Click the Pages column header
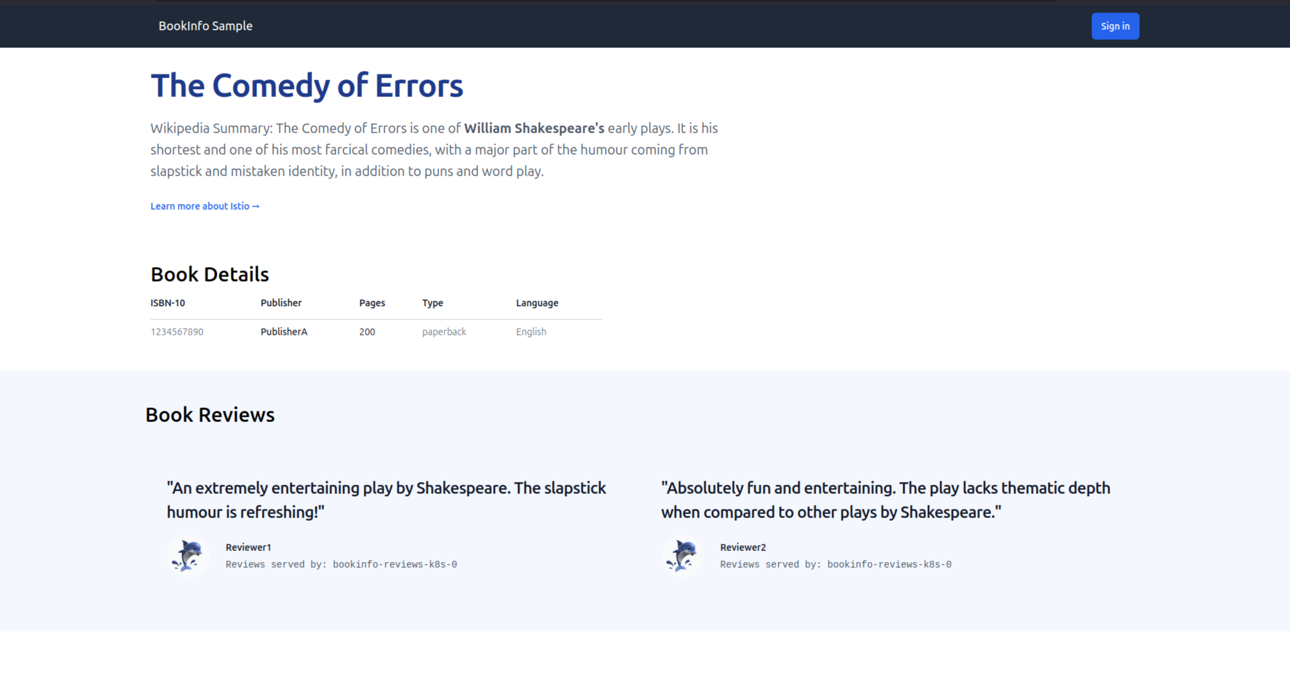Image resolution: width=1290 pixels, height=673 pixels. point(372,303)
